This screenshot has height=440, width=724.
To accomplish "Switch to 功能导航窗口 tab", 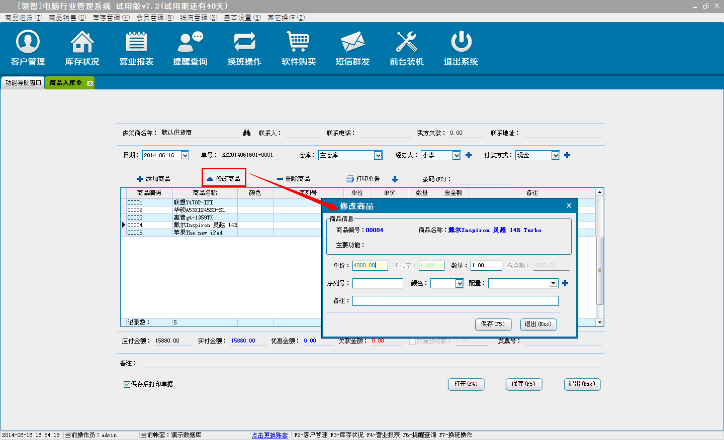I will [23, 83].
